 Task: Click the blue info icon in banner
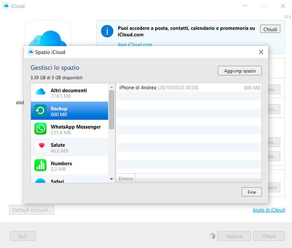click(x=107, y=31)
